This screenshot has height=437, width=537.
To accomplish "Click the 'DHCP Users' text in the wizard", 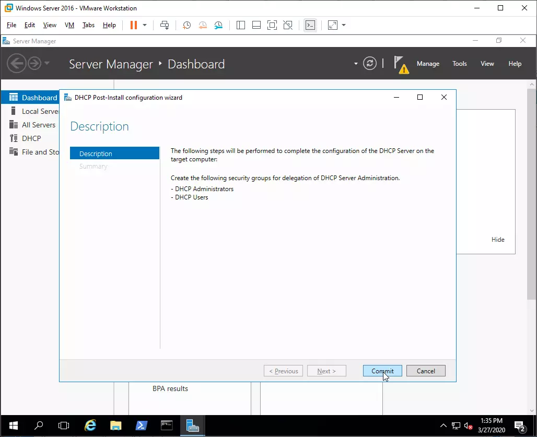I will pyautogui.click(x=191, y=197).
